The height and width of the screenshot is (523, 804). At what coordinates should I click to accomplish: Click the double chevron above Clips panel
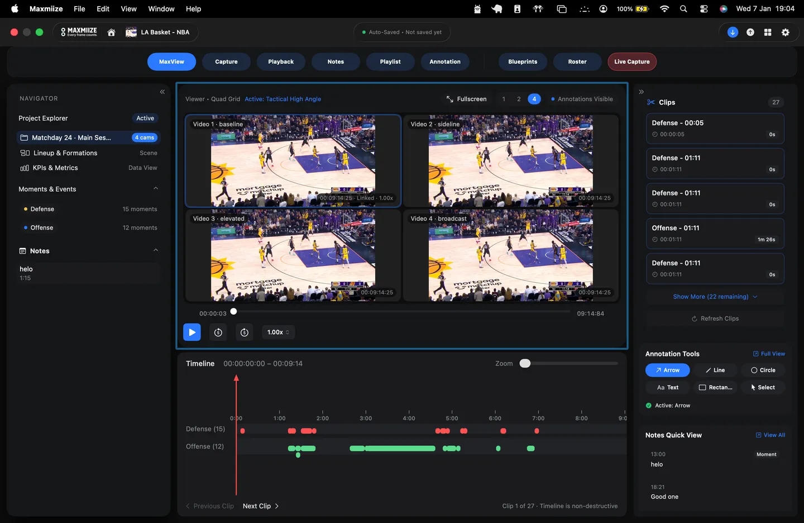(x=642, y=92)
